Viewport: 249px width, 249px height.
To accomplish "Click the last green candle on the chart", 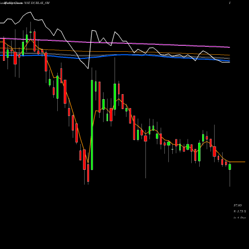I will [x=230, y=167].
